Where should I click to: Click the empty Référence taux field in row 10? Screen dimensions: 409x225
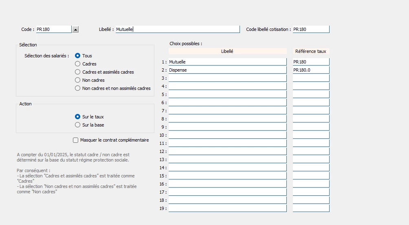coord(310,135)
